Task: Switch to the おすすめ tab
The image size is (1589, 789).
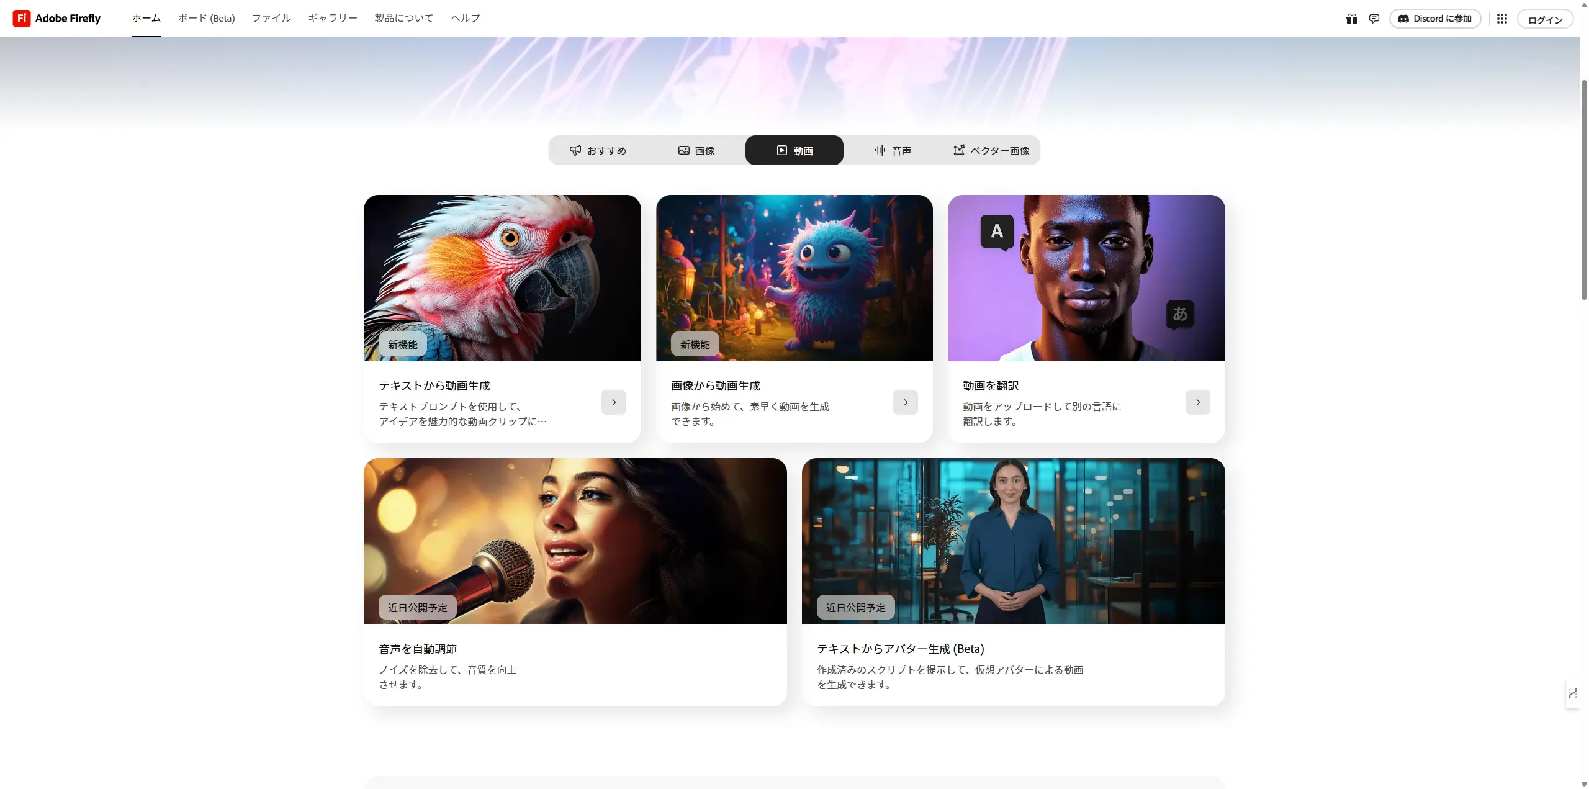Action: click(x=598, y=150)
